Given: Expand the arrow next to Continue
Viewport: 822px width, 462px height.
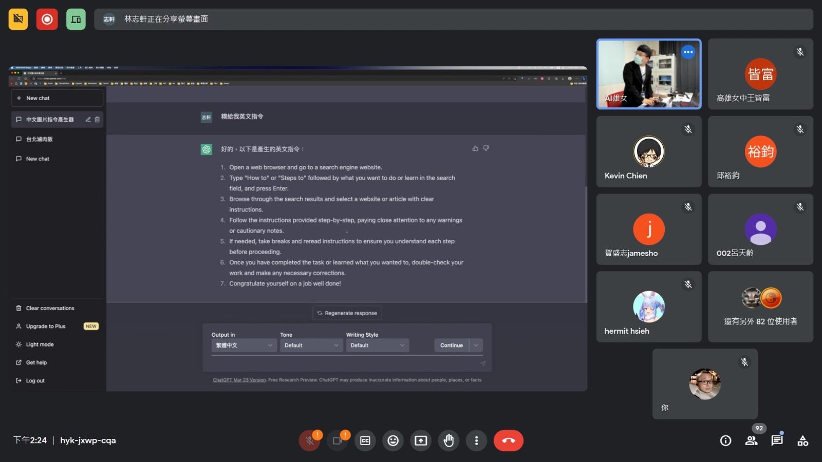Looking at the screenshot, I should (476, 345).
